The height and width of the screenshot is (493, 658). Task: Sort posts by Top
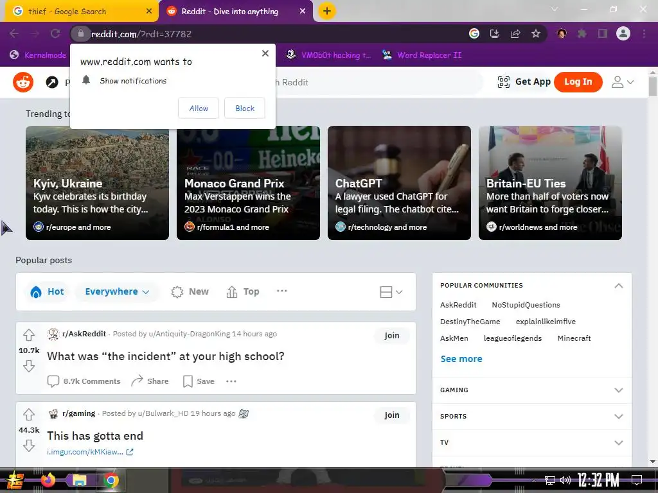tap(242, 291)
